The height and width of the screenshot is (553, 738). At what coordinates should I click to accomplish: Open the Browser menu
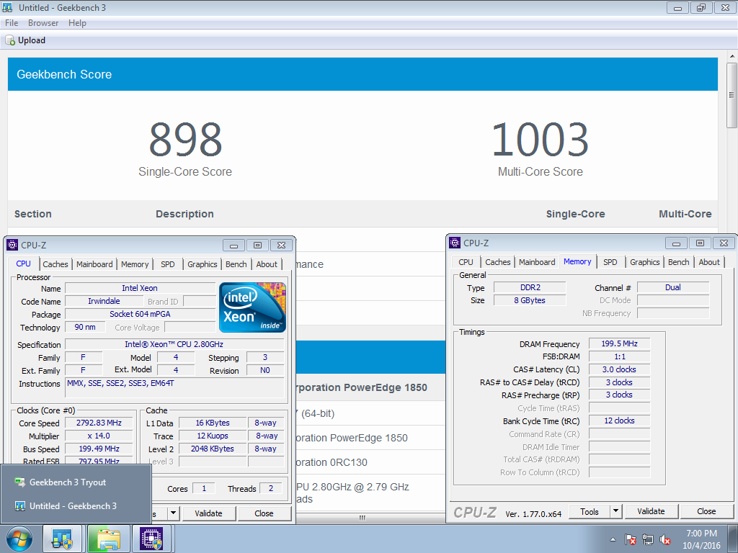[43, 23]
